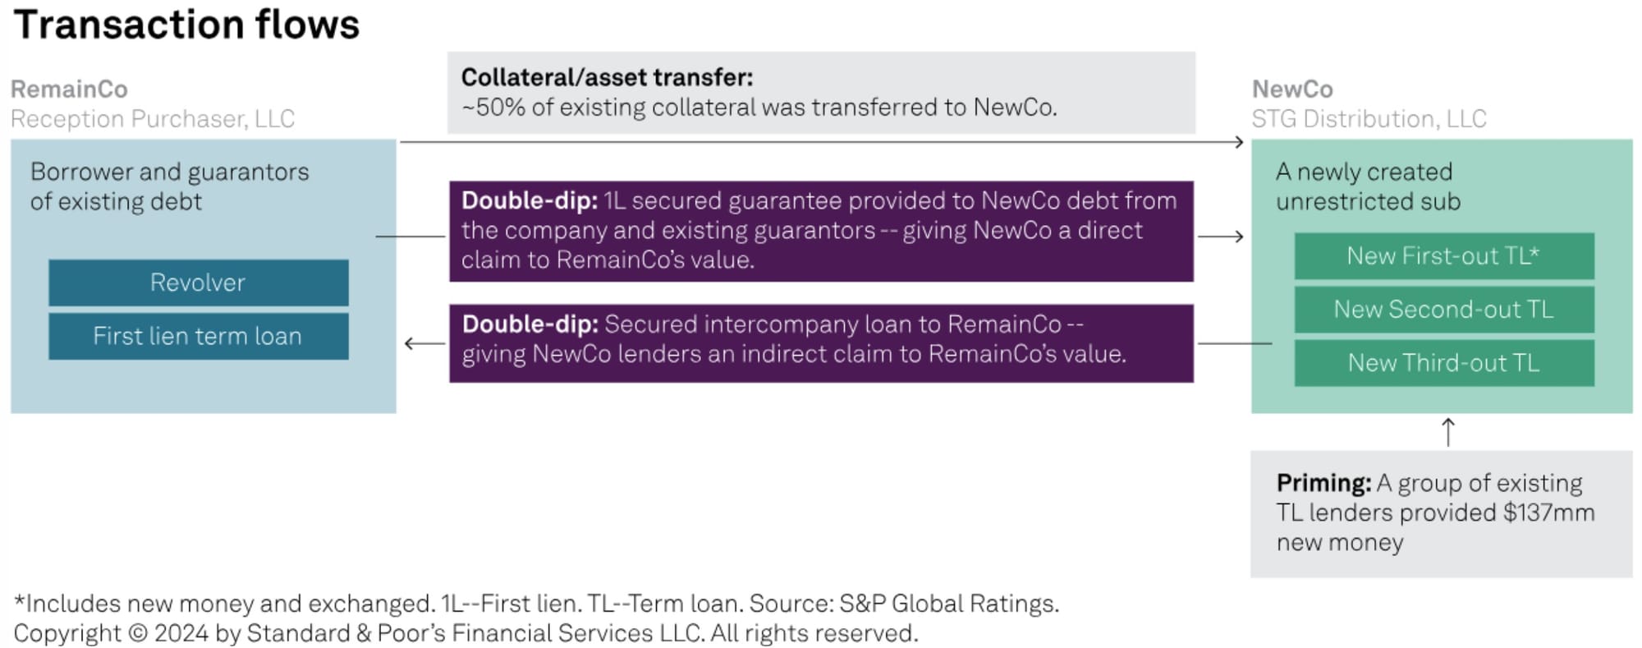The image size is (1642, 648).
Task: Click the NewCo heading label
Action: pos(1291,89)
